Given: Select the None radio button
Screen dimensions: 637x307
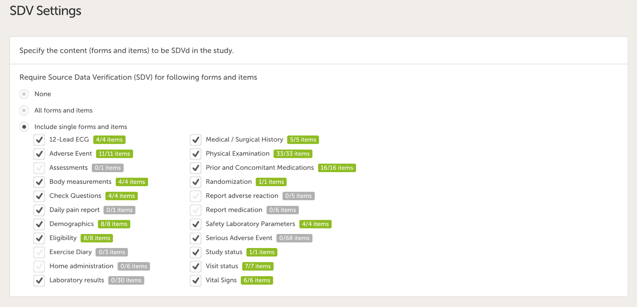Looking at the screenshot, I should [x=24, y=94].
